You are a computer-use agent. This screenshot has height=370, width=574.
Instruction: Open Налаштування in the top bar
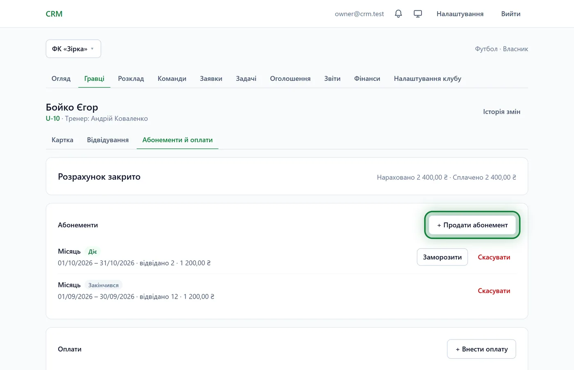460,14
